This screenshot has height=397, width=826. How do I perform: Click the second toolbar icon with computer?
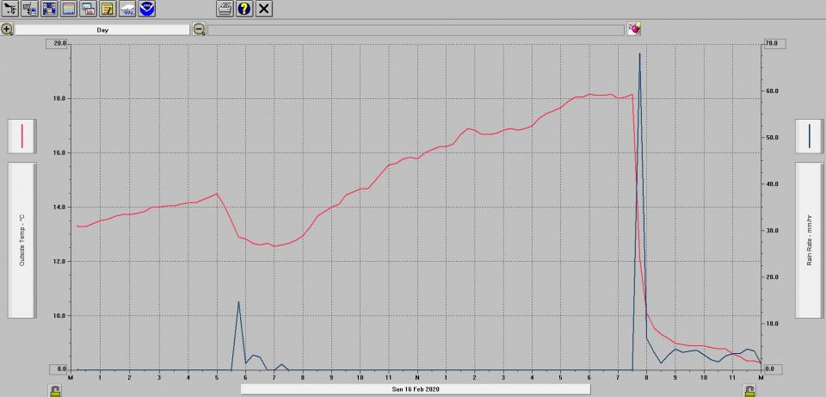click(30, 9)
